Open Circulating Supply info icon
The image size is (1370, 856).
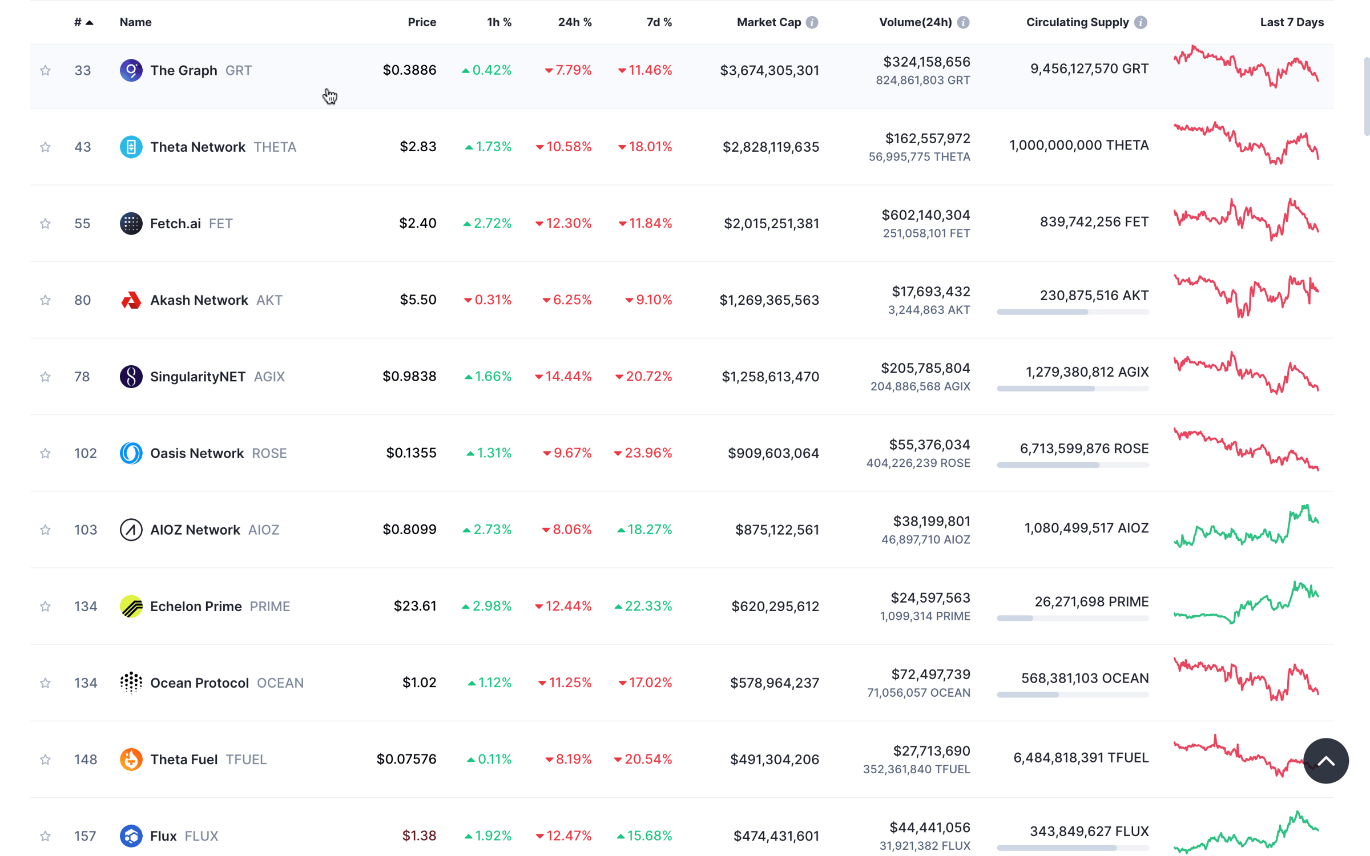click(1141, 22)
